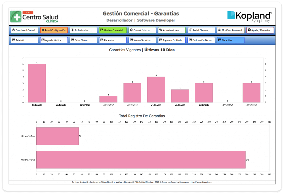
Task: Open Ingresos En Alerta
Action: click(172, 40)
